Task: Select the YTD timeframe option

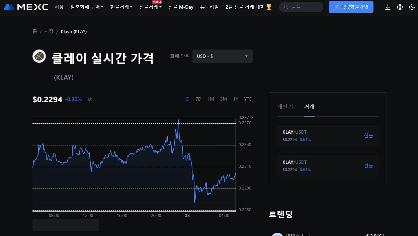Action: pos(248,99)
